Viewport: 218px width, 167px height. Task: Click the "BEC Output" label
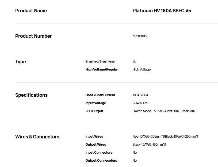[x=94, y=111]
